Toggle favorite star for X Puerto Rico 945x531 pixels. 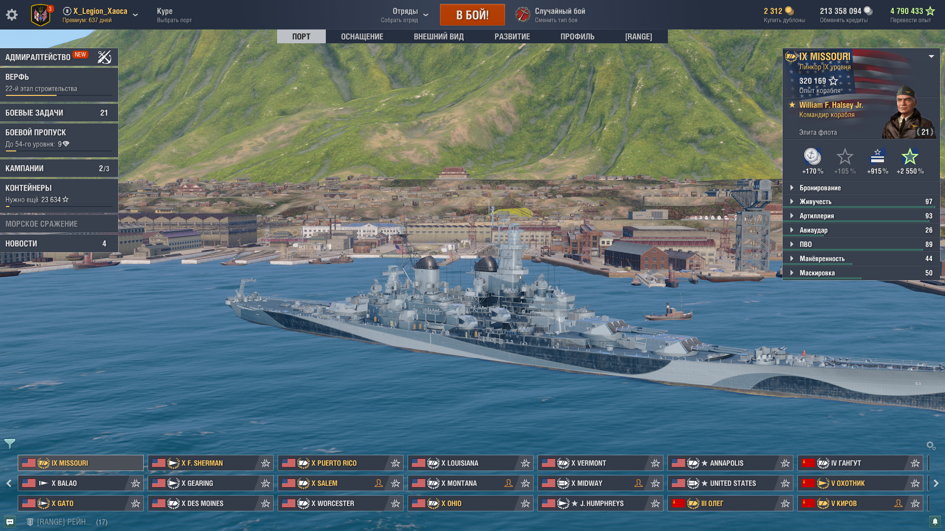click(x=396, y=463)
